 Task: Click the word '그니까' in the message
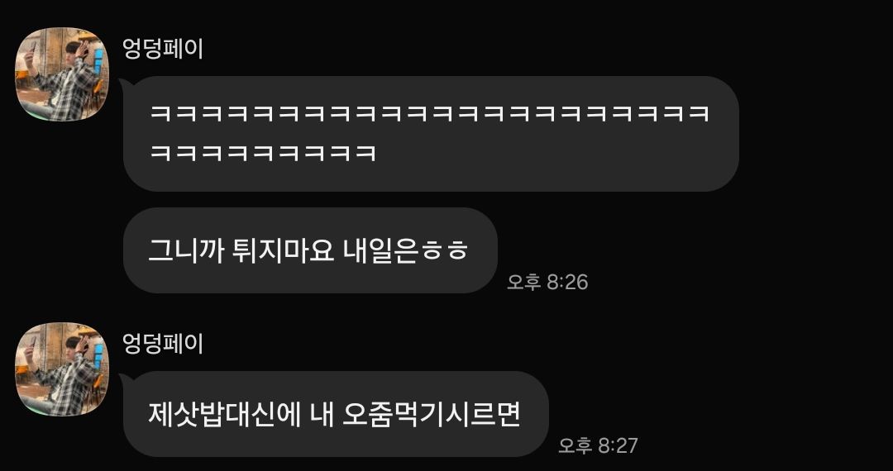(187, 250)
